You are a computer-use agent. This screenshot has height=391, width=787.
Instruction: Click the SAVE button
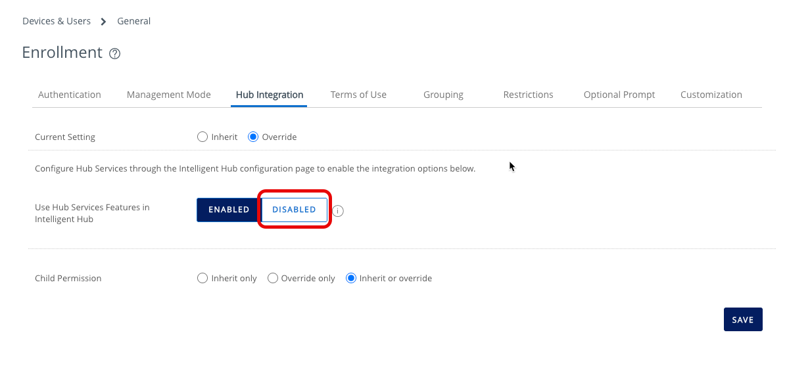pyautogui.click(x=742, y=319)
